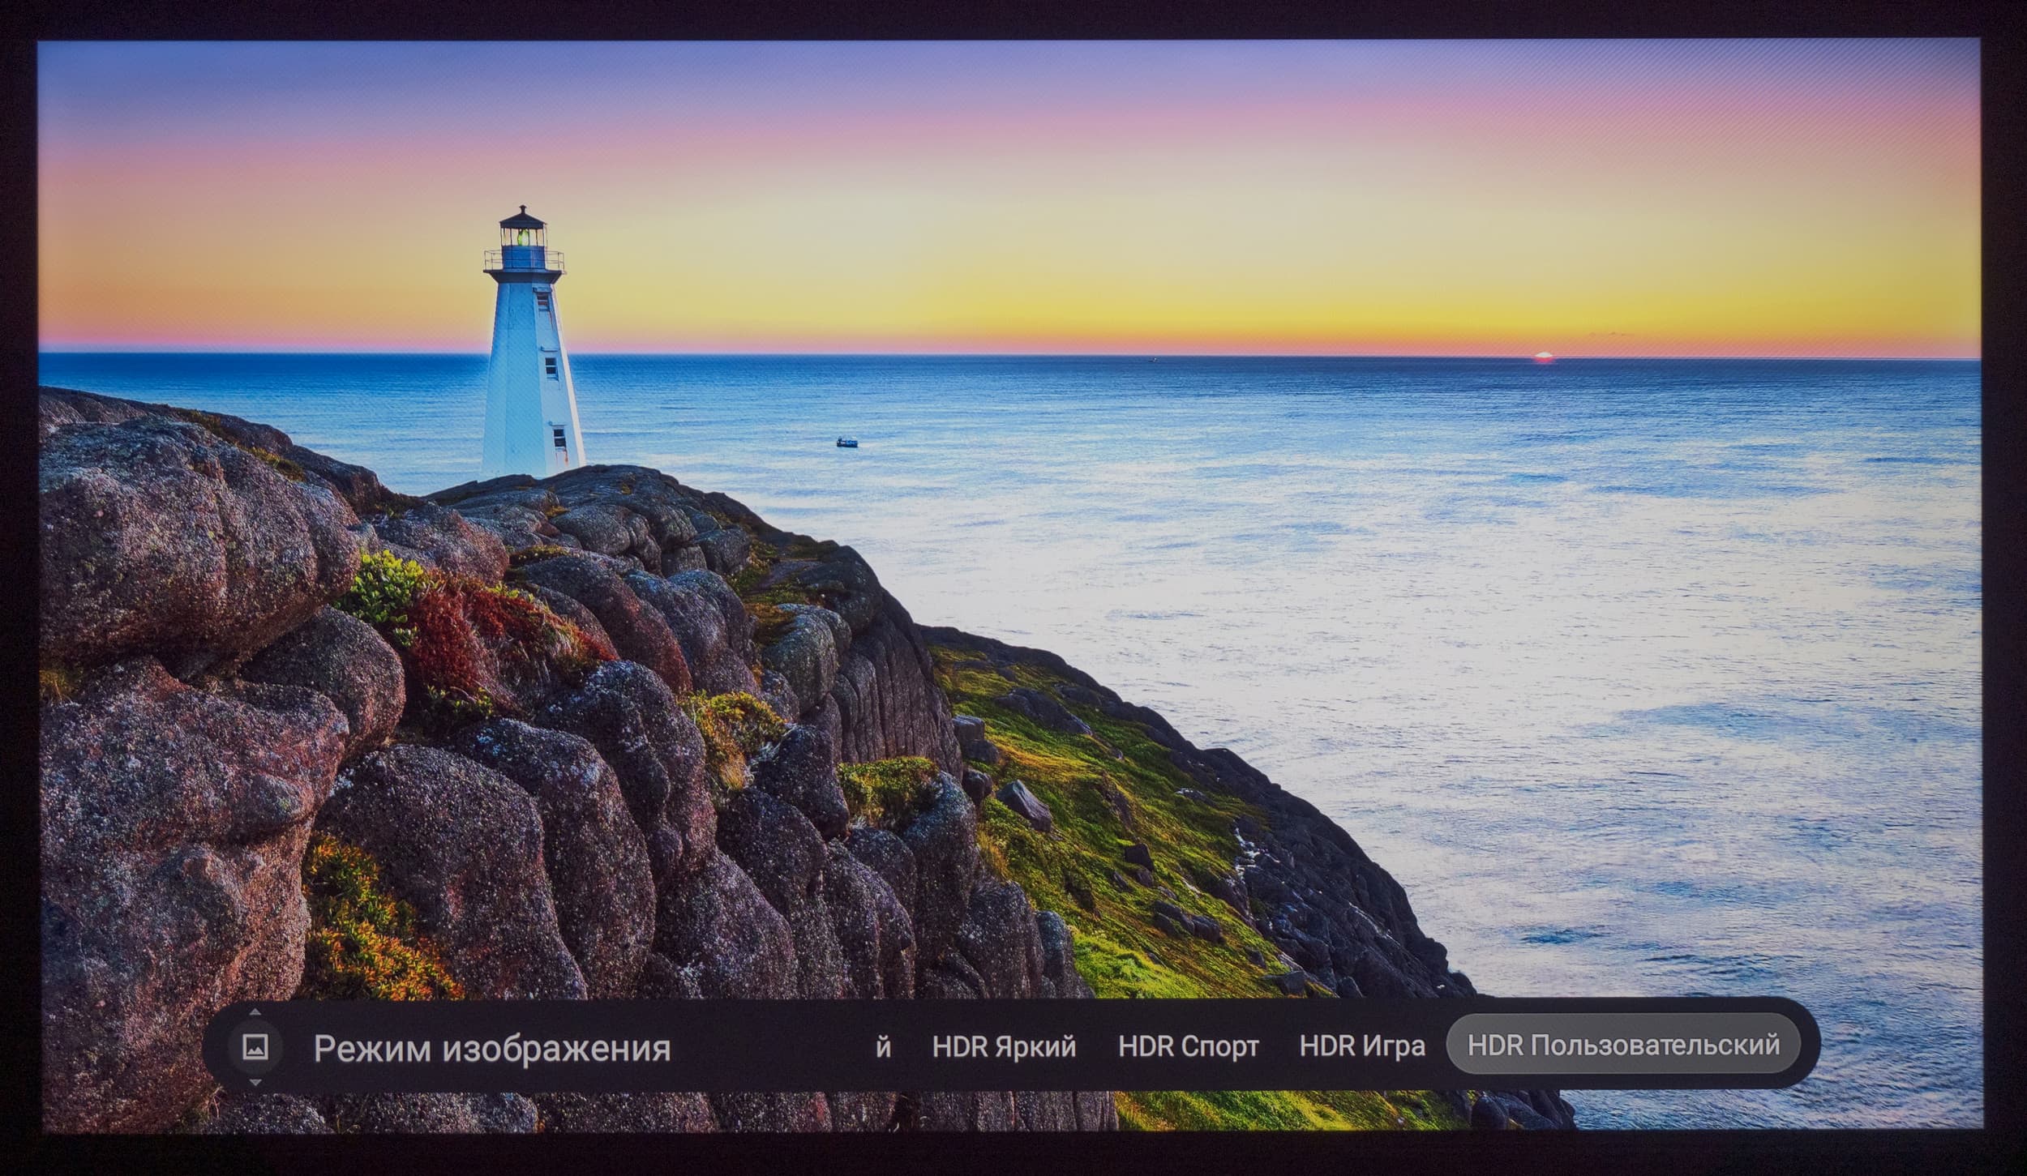Image resolution: width=2027 pixels, height=1176 pixels.
Task: Click the red setting sun on the horizon
Action: click(x=1544, y=357)
